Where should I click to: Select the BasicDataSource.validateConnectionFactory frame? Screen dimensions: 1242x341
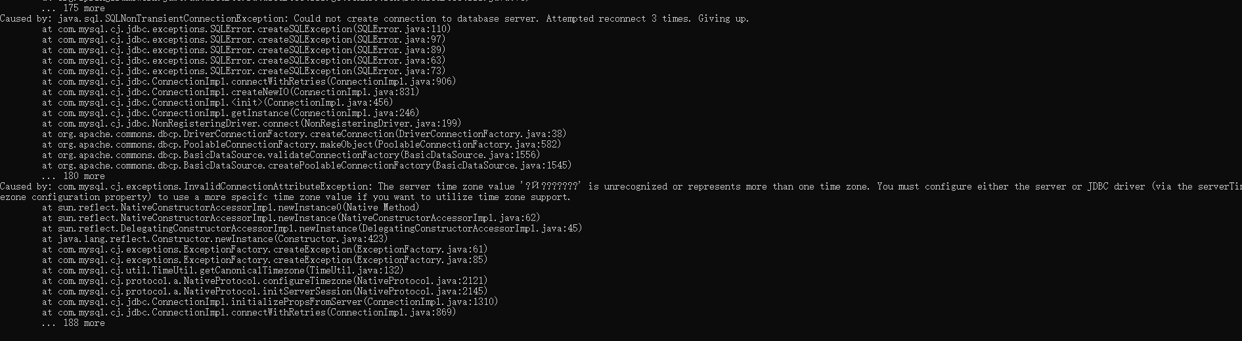[x=291, y=155]
